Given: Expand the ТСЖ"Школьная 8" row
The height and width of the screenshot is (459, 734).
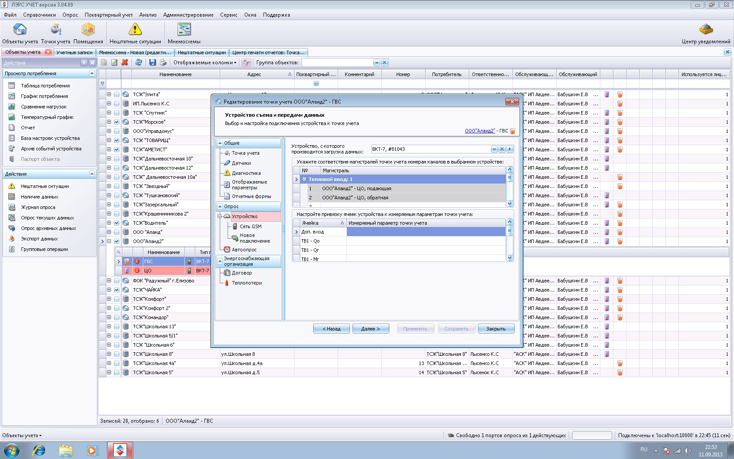Looking at the screenshot, I should click(x=109, y=354).
